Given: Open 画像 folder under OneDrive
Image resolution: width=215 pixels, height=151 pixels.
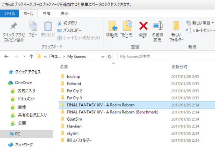Looking at the screenshot, I should click(x=22, y=107).
